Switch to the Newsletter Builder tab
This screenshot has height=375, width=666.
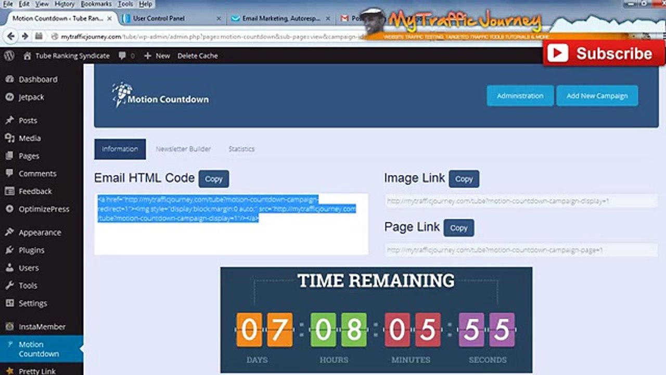pos(183,149)
